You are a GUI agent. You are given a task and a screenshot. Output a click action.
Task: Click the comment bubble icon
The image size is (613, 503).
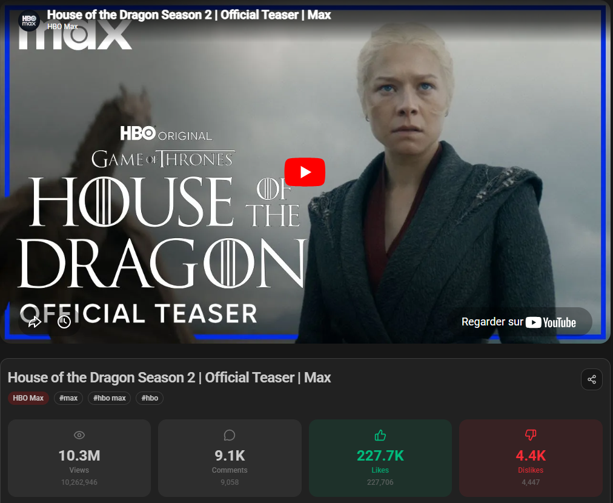tap(230, 435)
